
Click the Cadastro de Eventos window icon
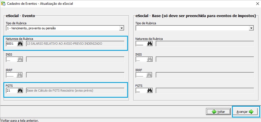point(3,4)
